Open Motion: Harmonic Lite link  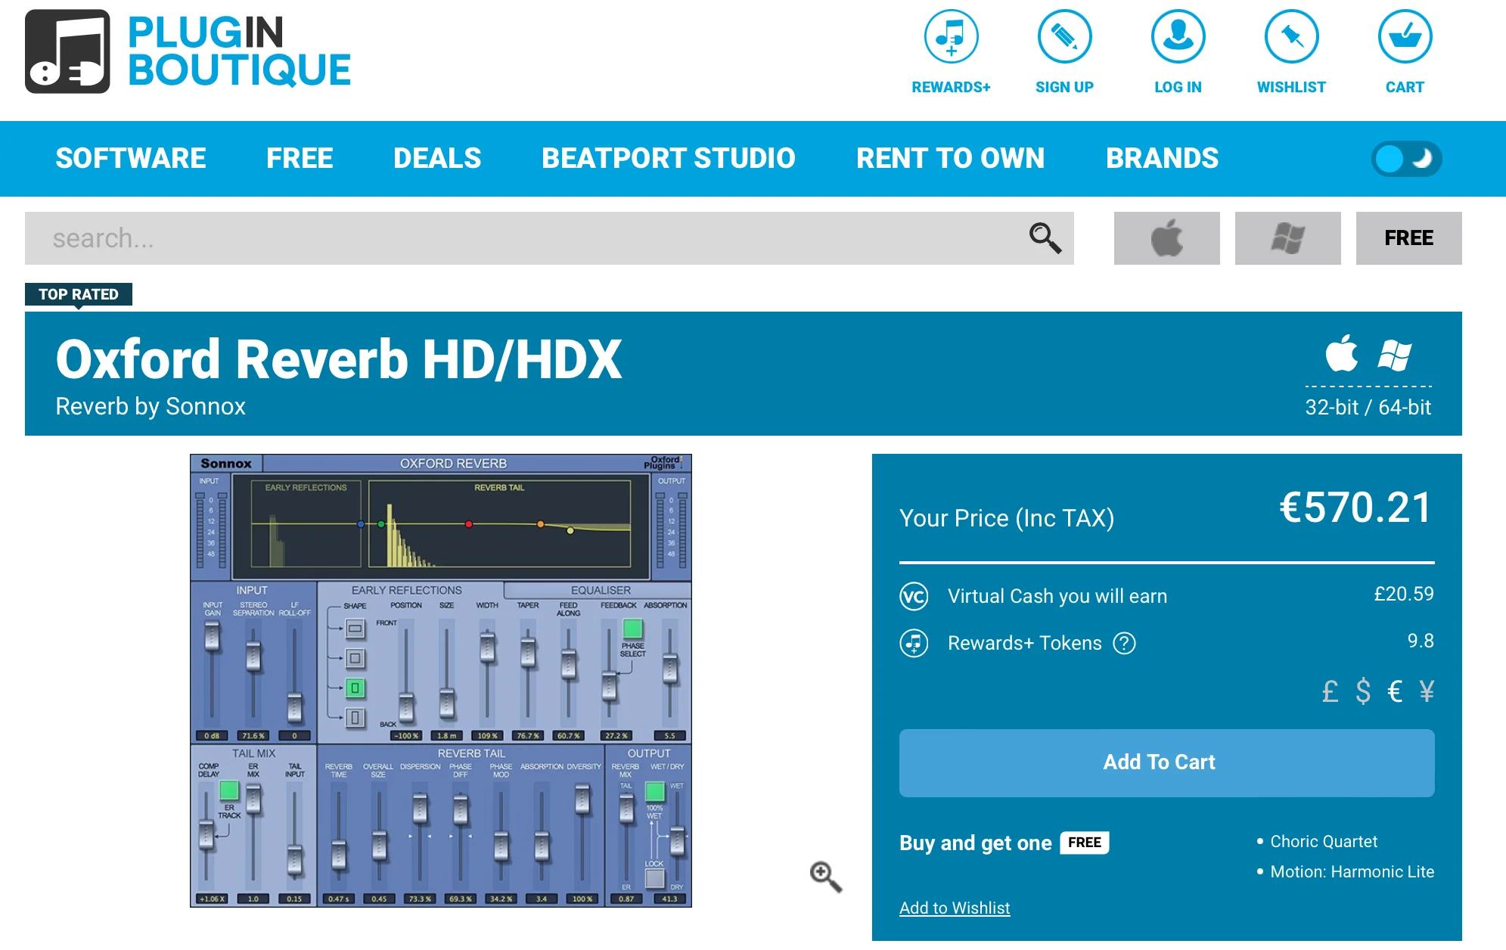1352,871
